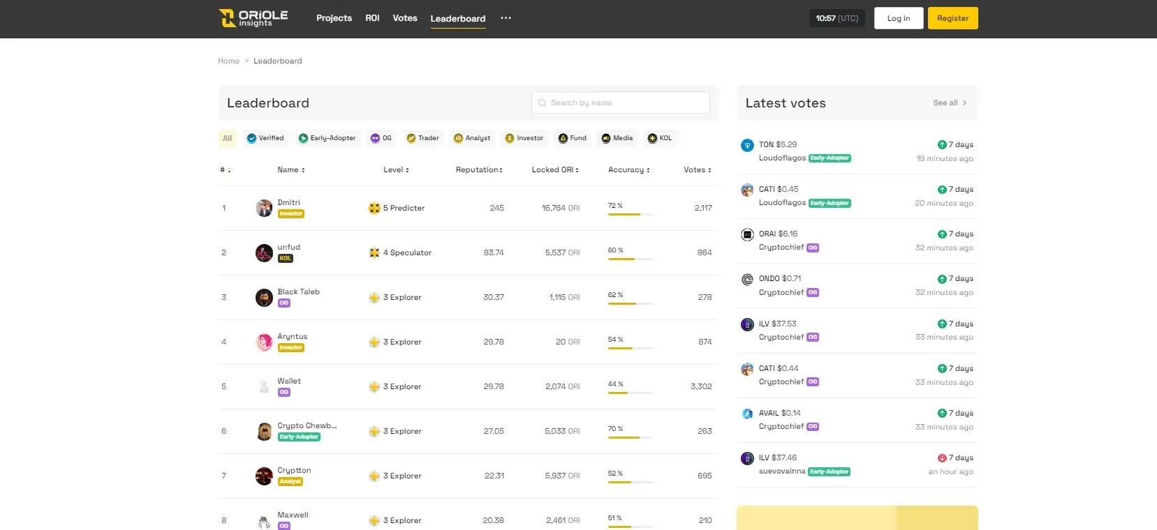Open unfud's avatar in the leaderboard

tap(264, 252)
